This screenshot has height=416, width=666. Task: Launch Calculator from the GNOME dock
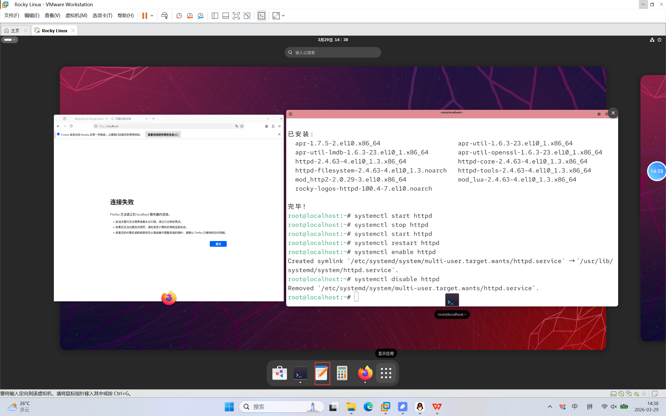[x=342, y=373]
